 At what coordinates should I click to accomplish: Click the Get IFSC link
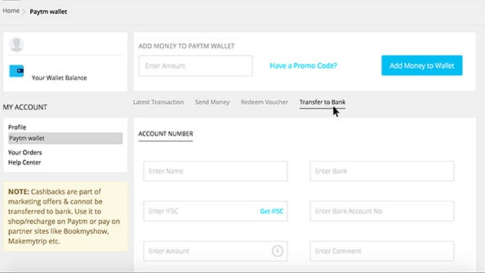272,211
